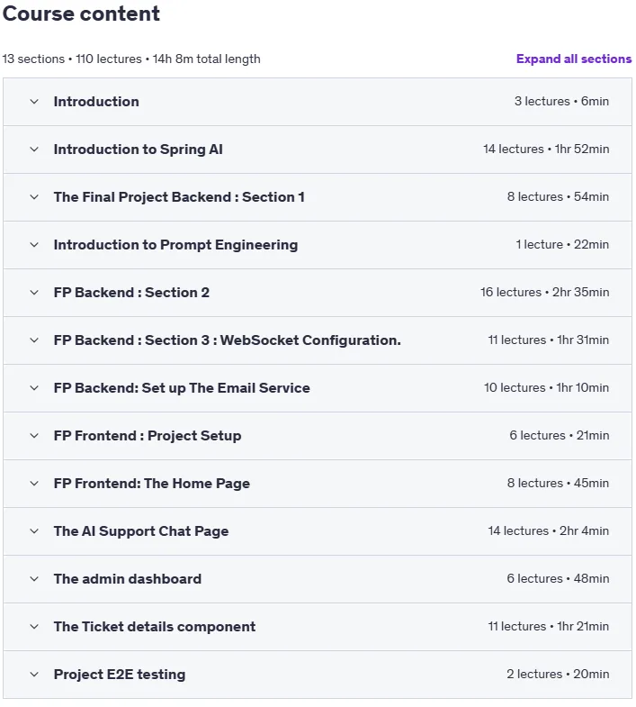
Task: Click chevron beside FP Frontend The Home Page
Action: (x=34, y=484)
